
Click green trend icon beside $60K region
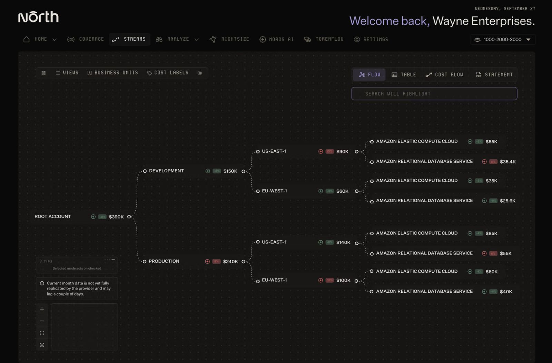[x=321, y=191]
